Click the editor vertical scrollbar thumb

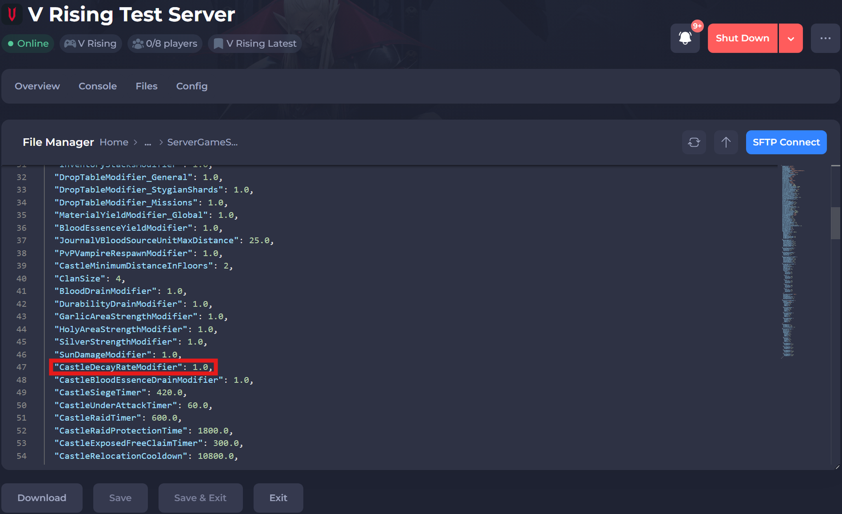point(835,223)
